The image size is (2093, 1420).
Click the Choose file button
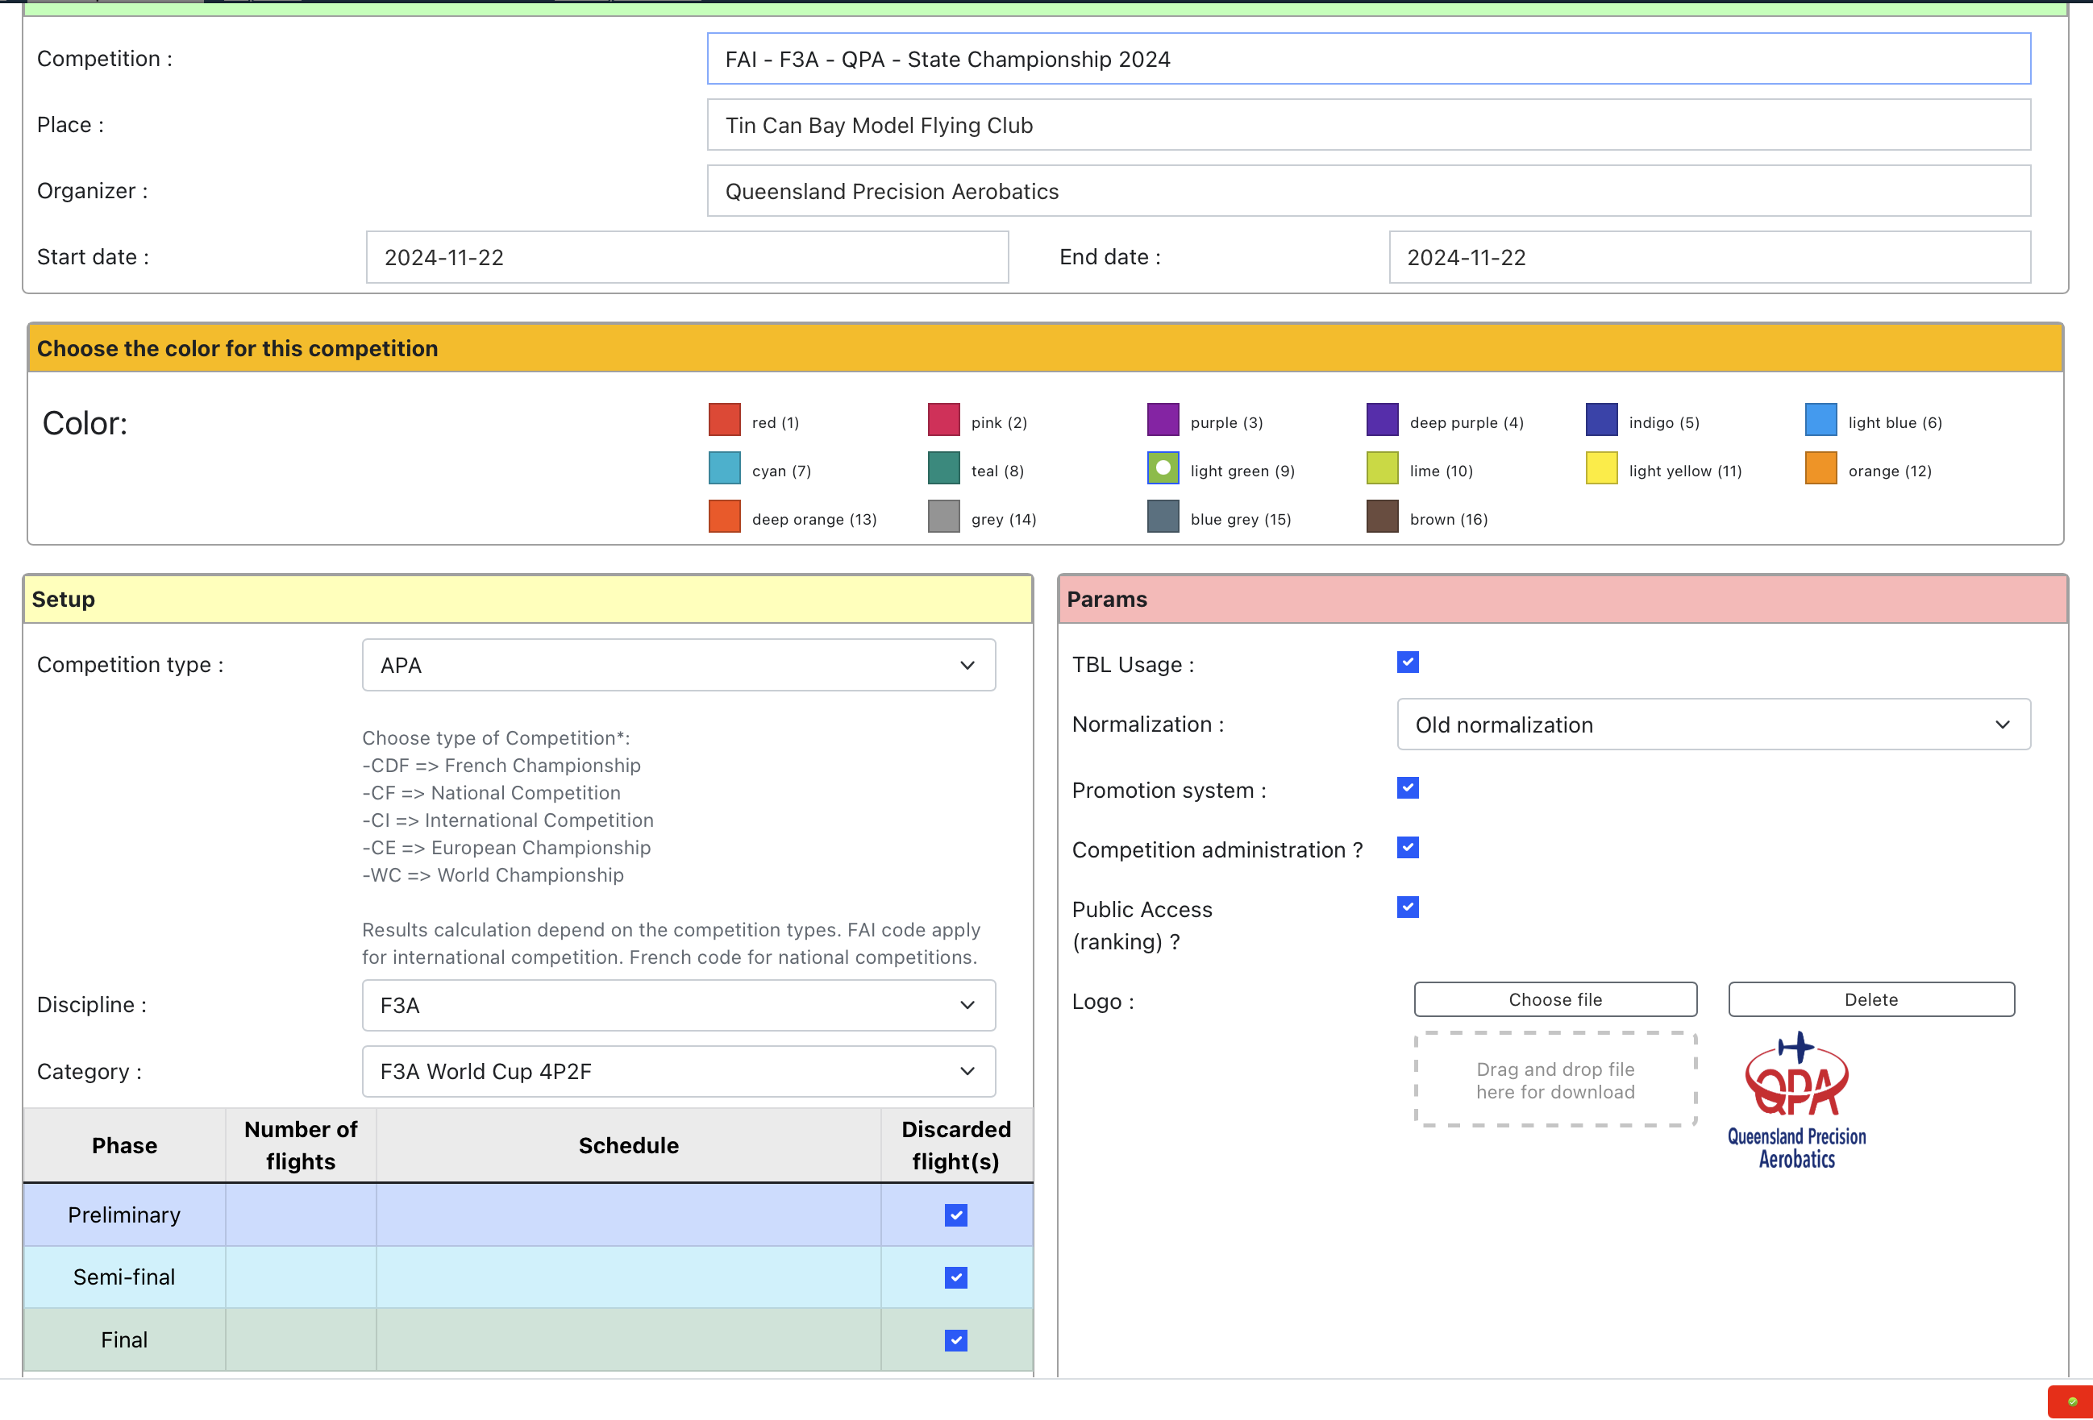(1554, 999)
